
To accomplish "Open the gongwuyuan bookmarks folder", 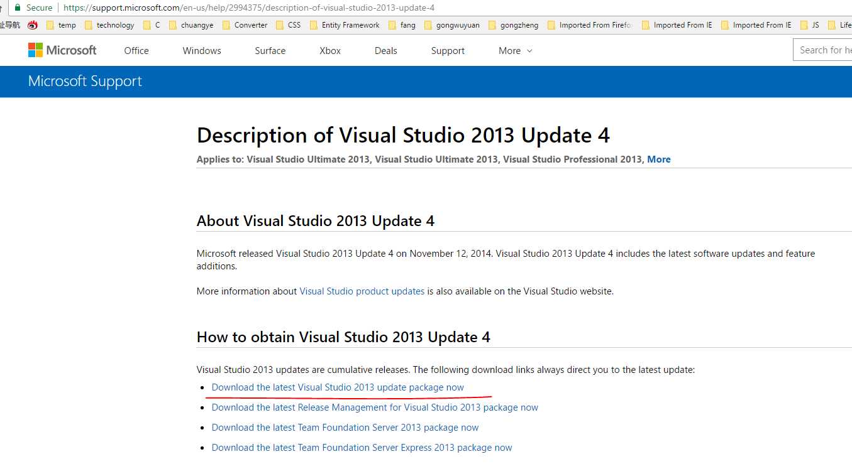I will coord(451,25).
